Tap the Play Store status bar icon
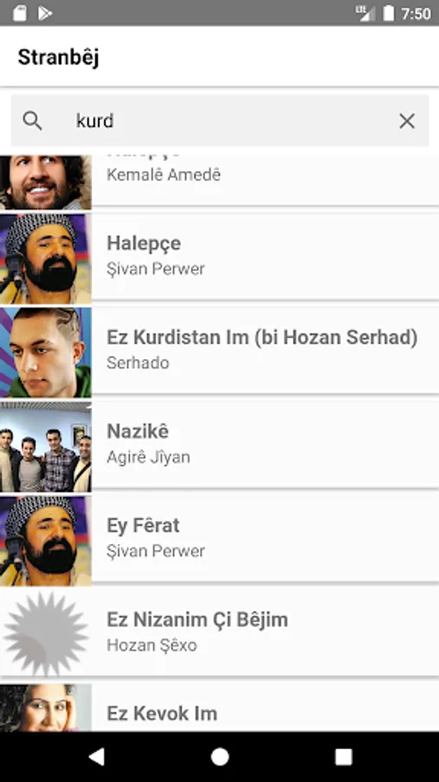 pos(45,13)
